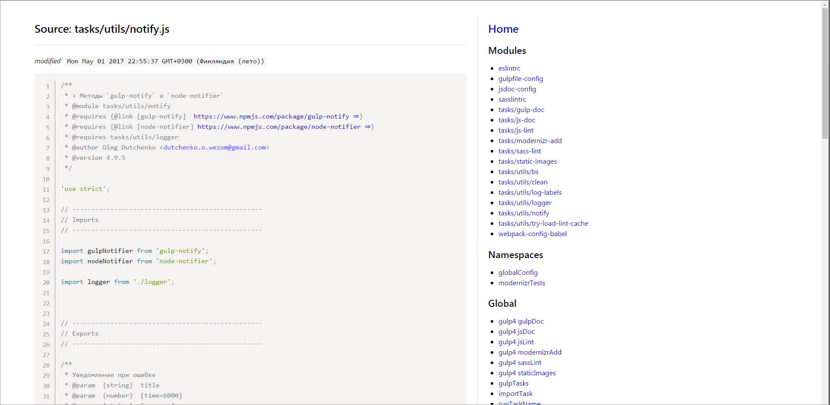Open tasks/utils/notify module link
830x405 pixels.
click(524, 213)
